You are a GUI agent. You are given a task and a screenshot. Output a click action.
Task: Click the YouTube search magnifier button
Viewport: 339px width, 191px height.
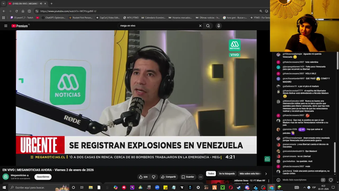pyautogui.click(x=208, y=26)
